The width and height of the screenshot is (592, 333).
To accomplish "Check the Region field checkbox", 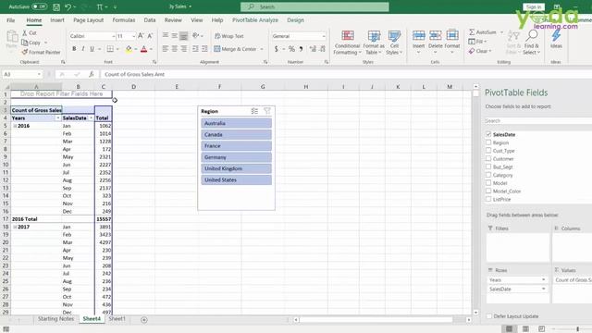I will click(x=488, y=142).
